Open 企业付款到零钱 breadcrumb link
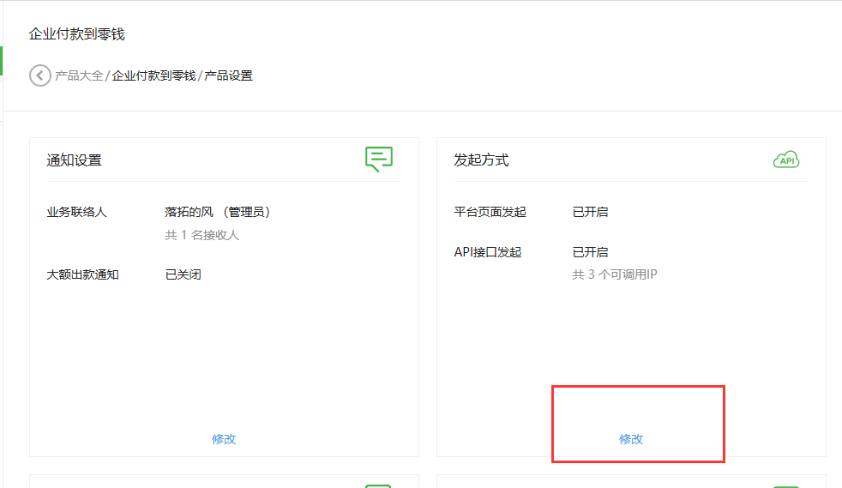 point(153,75)
